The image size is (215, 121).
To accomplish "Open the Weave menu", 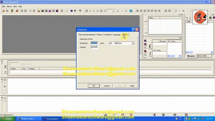I will click(9, 6).
